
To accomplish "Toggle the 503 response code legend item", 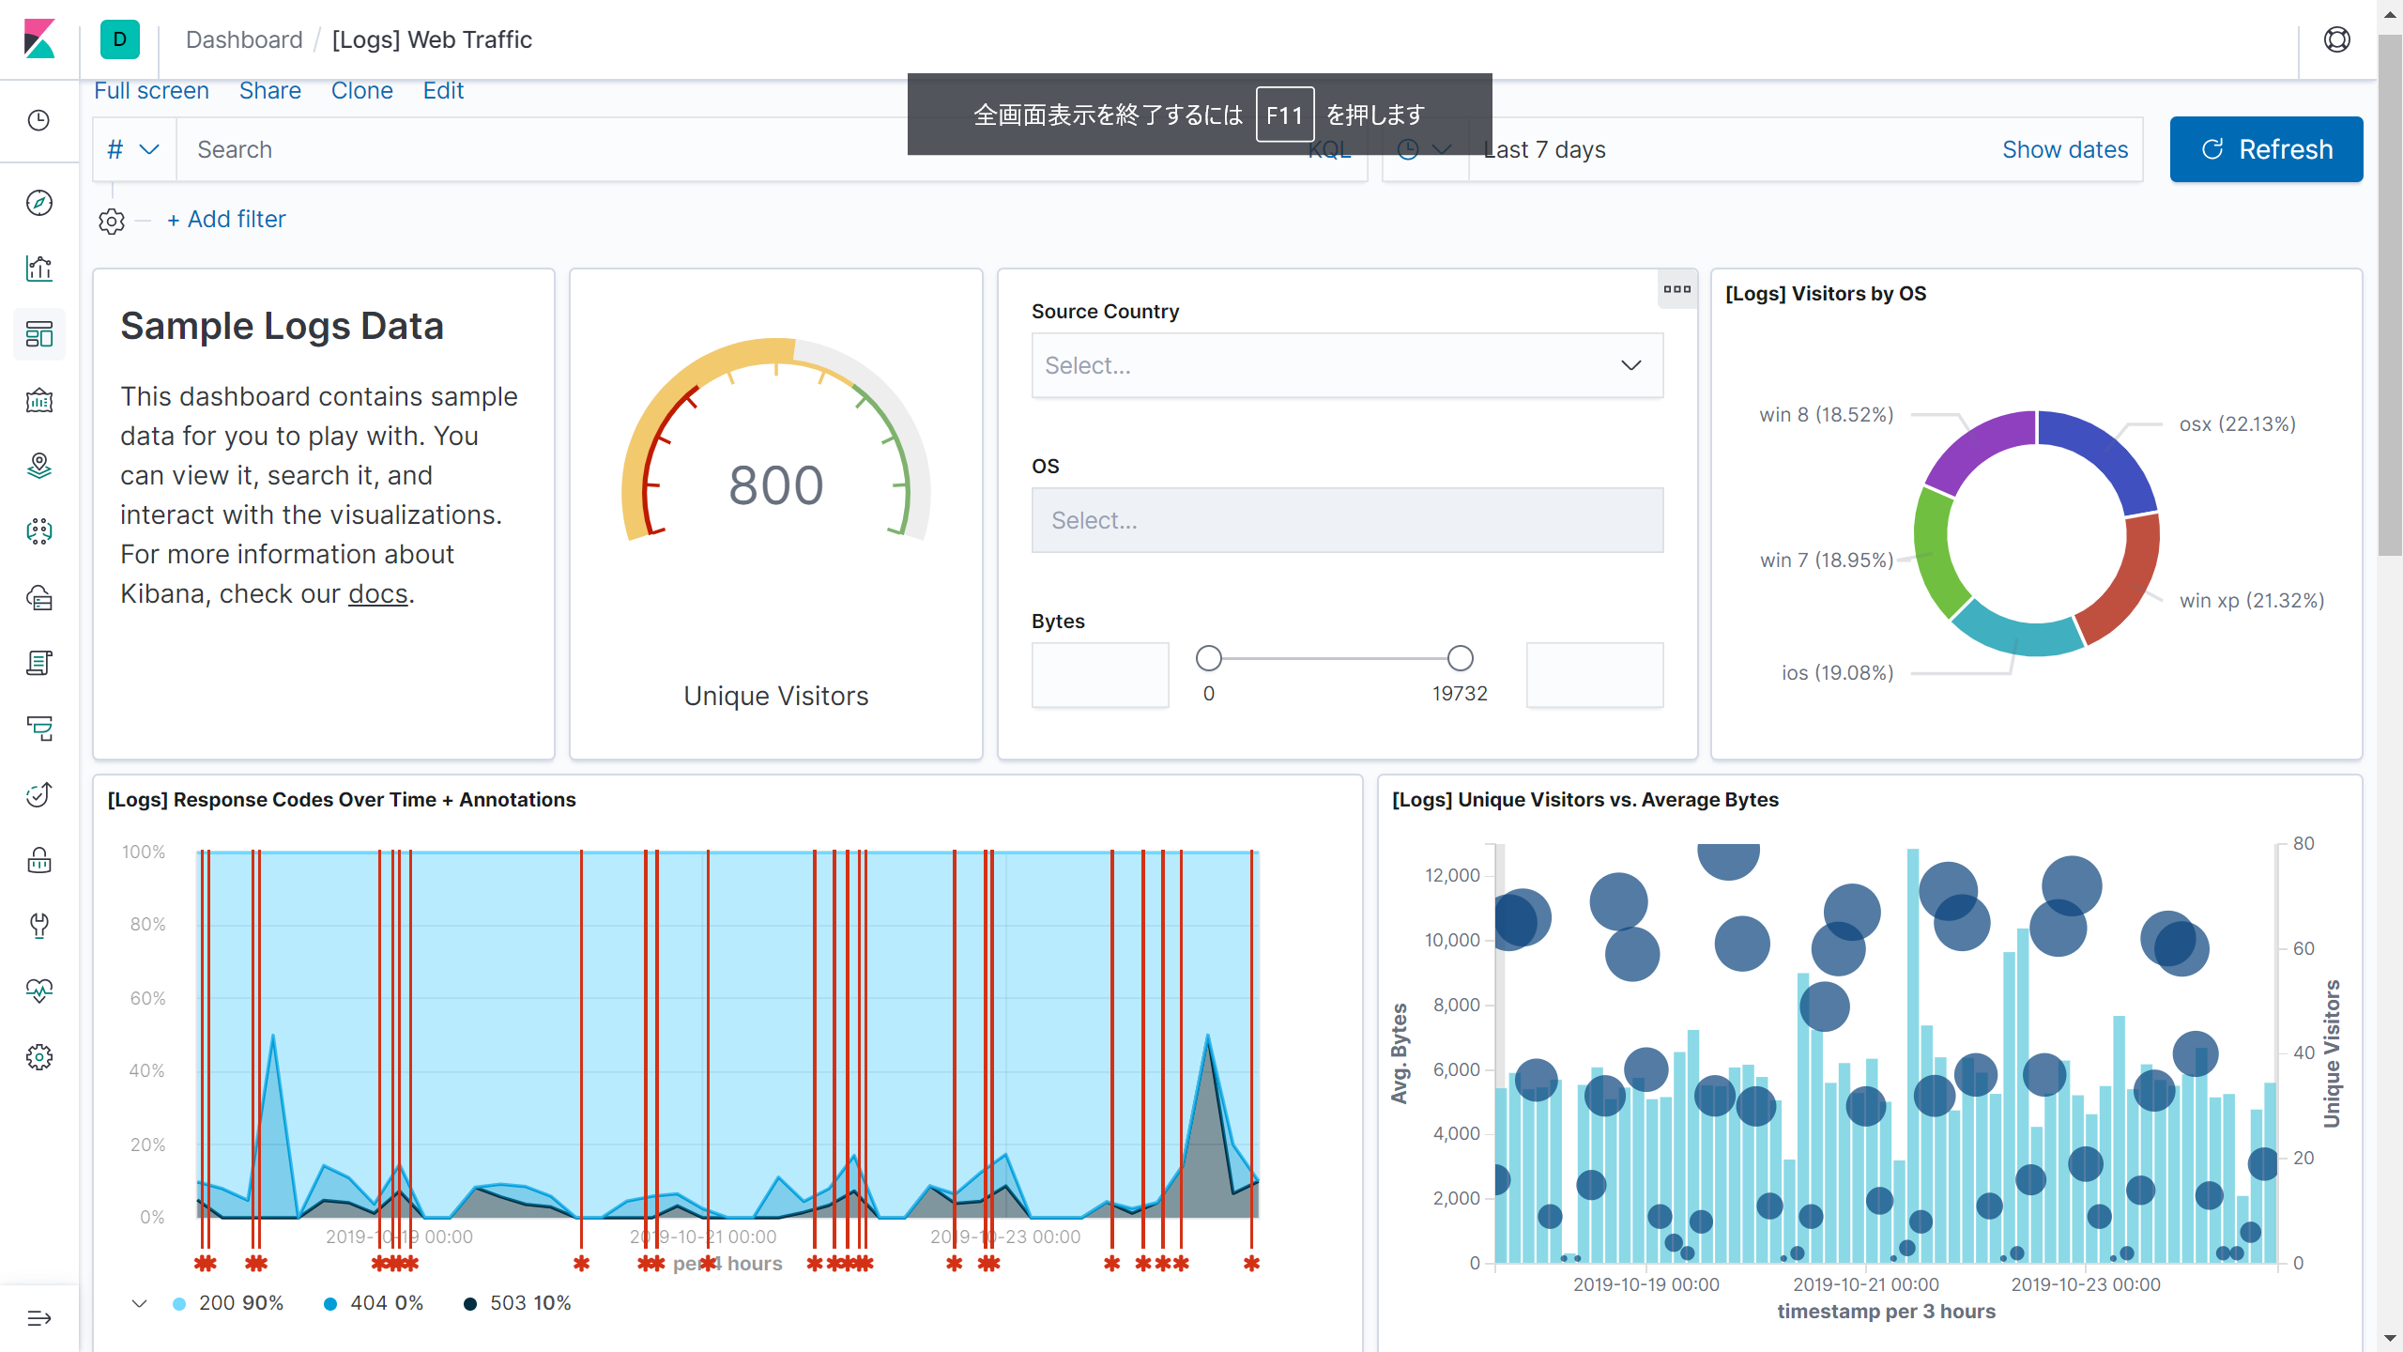I will coord(518,1303).
